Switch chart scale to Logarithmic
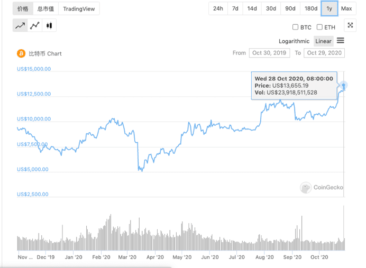 [x=294, y=41]
